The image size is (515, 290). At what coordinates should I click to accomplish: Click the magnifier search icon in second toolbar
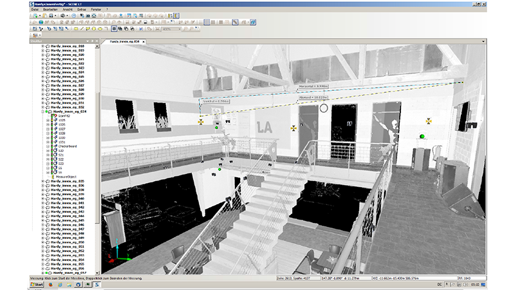[x=114, y=22]
